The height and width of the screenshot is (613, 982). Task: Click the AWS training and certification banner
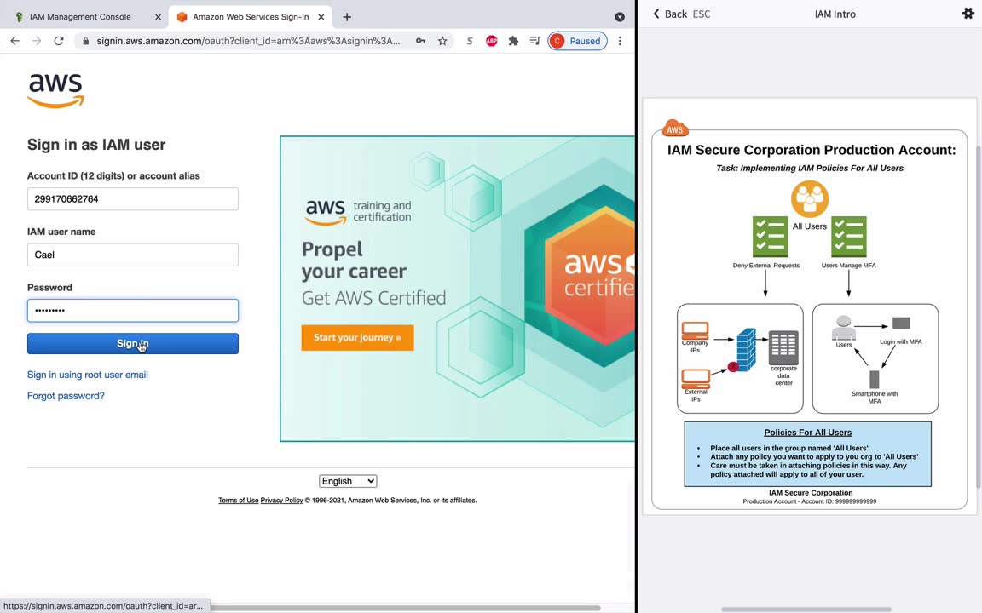(457, 289)
